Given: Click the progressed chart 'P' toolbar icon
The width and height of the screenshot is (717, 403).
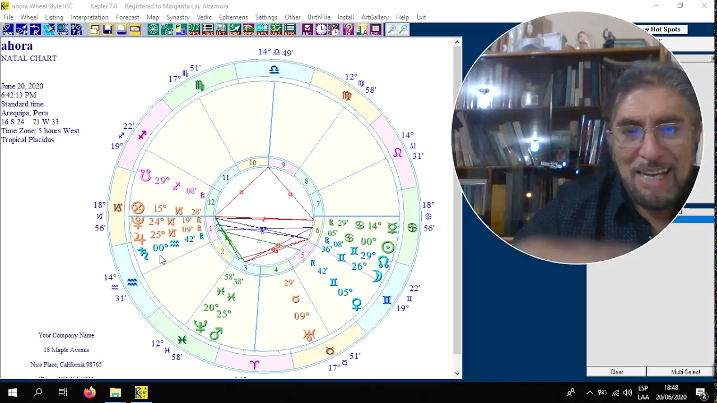Looking at the screenshot, I should [22, 29].
